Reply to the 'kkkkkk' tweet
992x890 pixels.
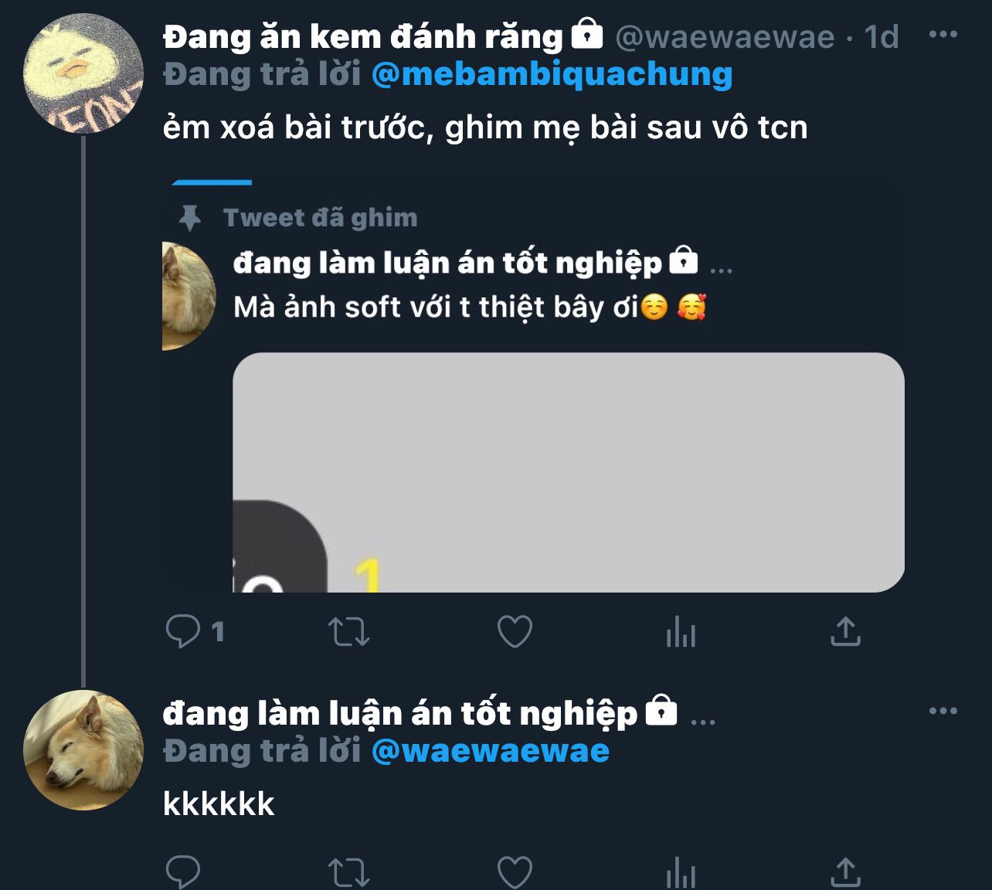click(x=183, y=873)
